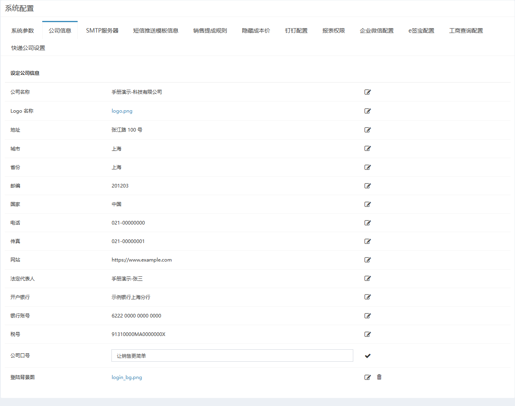
Task: Click the company name 手册演示-科技有限公司
Action: click(137, 92)
